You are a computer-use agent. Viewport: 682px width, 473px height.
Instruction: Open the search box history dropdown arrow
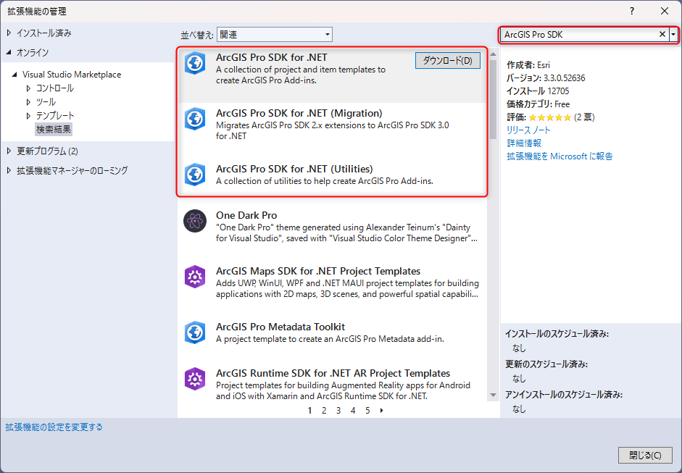673,34
